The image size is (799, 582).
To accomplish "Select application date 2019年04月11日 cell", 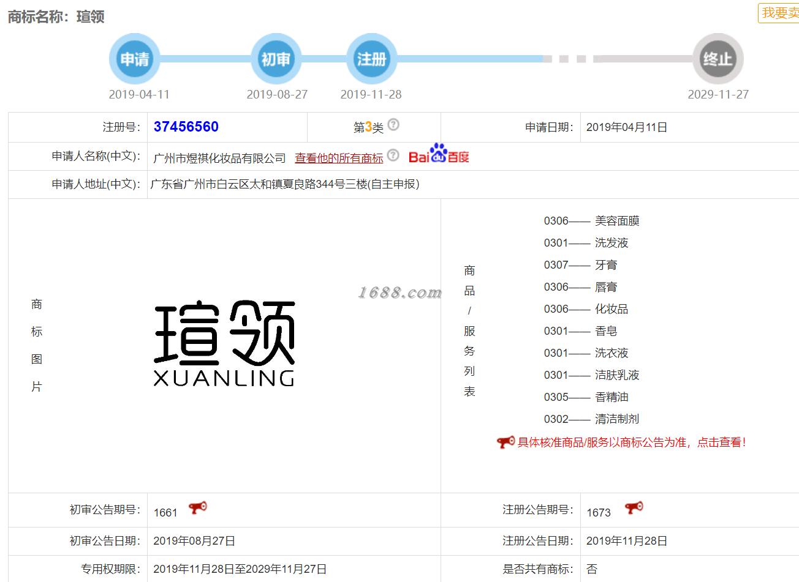I will coord(627,127).
